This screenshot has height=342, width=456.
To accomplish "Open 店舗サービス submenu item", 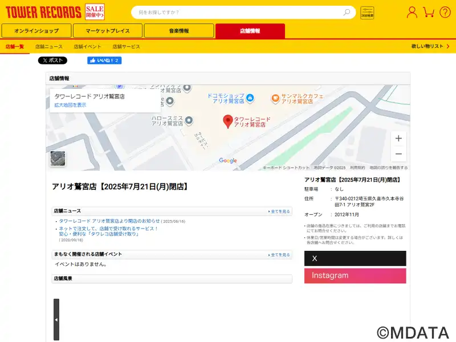I will (126, 47).
